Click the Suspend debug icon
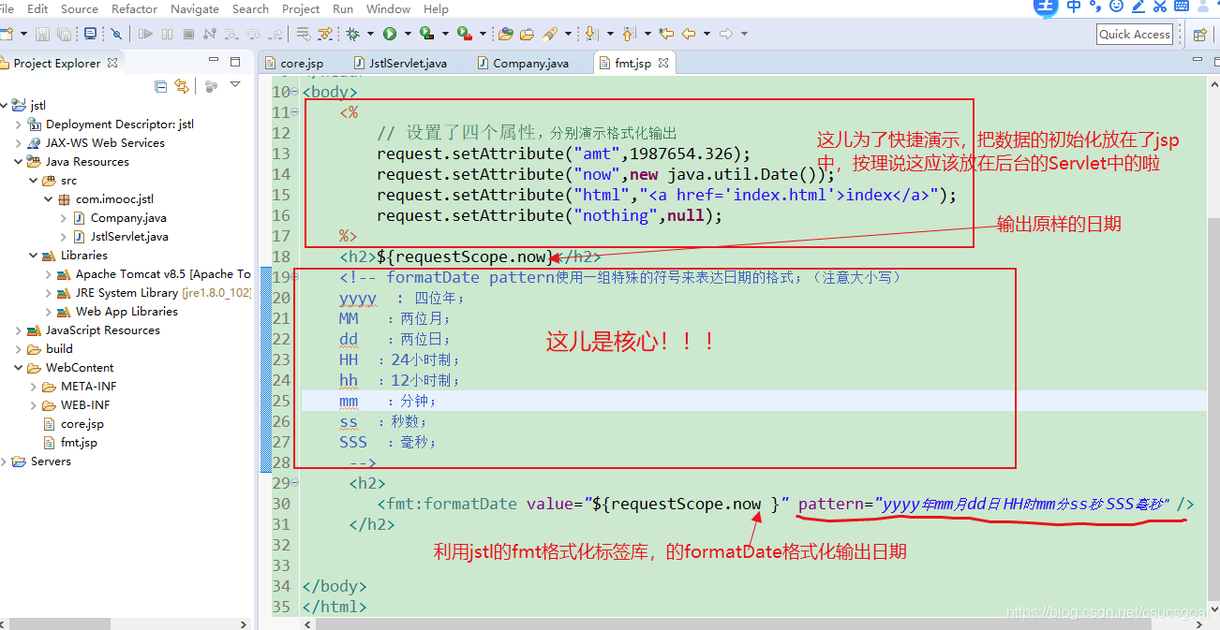Screen dimensions: 1220x630 pos(167,34)
